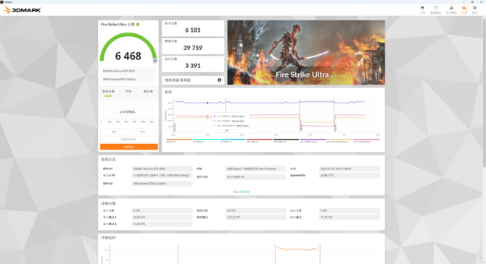
Task: Select the orange frame rate legend color bar
Action: 179,140
